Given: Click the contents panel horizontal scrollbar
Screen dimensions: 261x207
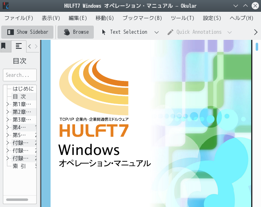Looking at the screenshot, I should [x=17, y=200].
